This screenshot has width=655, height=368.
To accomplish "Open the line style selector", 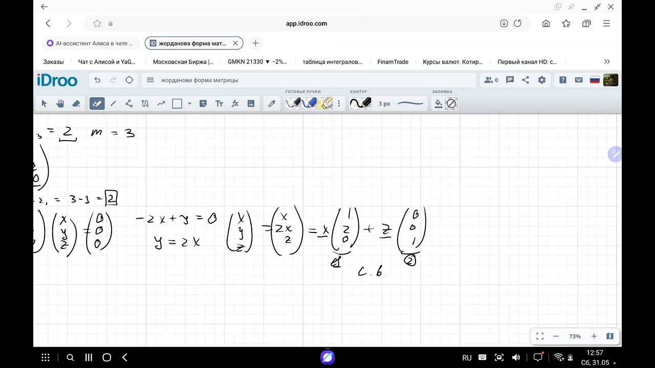I will tap(411, 104).
